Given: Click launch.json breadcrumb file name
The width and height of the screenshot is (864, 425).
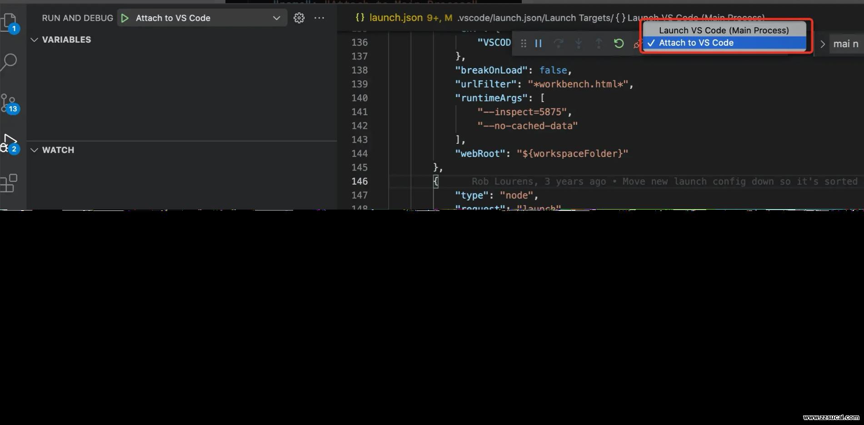Looking at the screenshot, I should click(396, 18).
